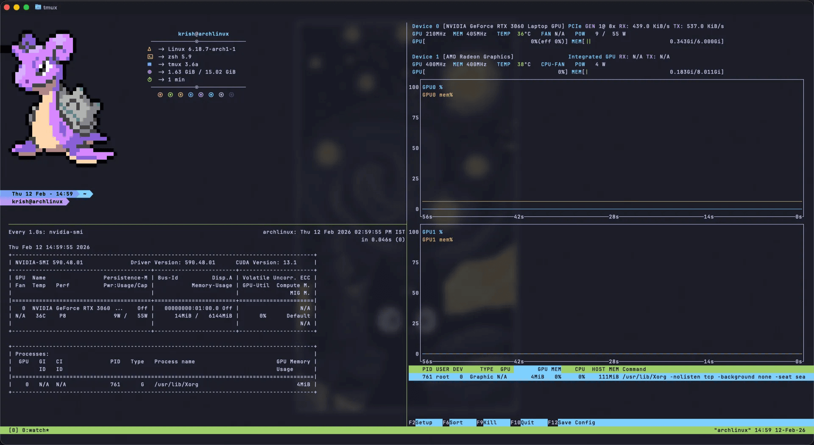Click the '14s' marker on GPU1 graph axis

(709, 362)
